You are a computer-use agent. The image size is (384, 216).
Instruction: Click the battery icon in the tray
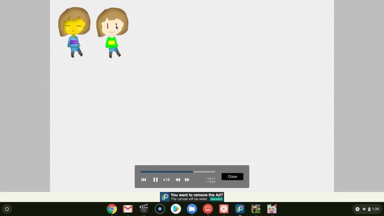[369, 209]
